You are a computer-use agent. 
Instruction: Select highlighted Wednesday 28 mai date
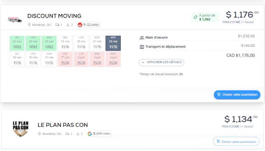pos(113,43)
